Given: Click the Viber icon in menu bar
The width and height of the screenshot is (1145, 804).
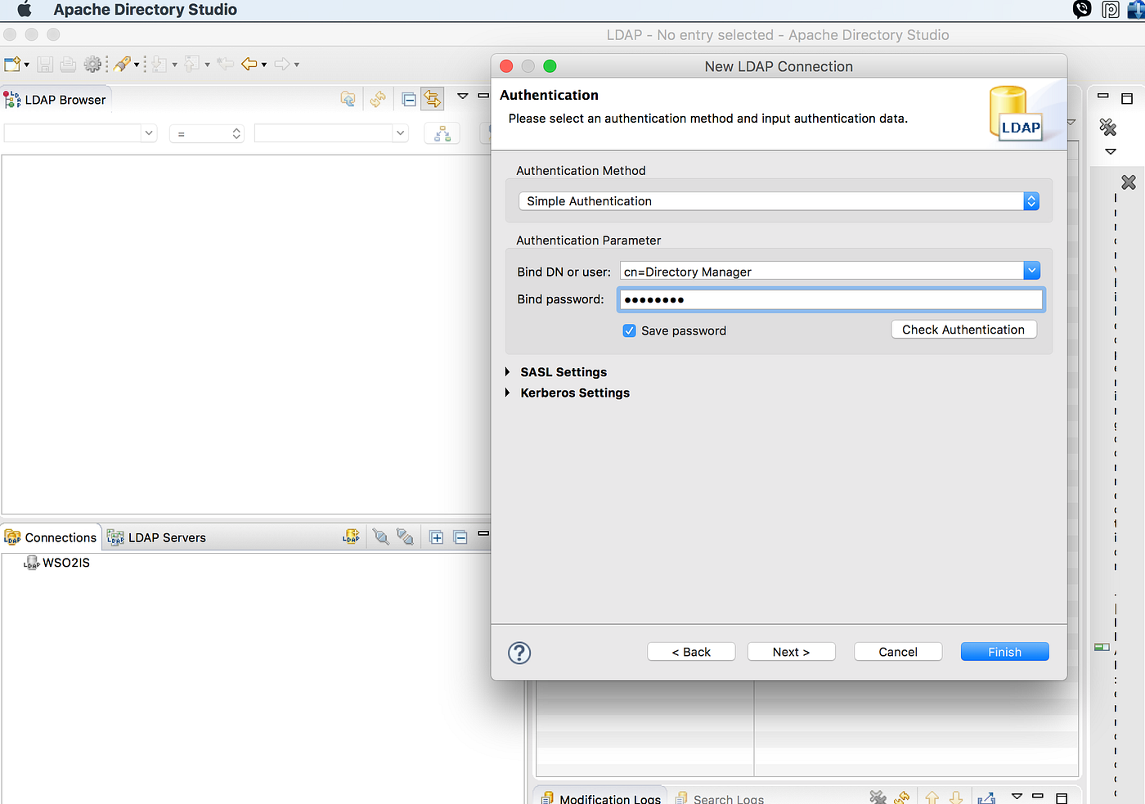Looking at the screenshot, I should (x=1082, y=9).
